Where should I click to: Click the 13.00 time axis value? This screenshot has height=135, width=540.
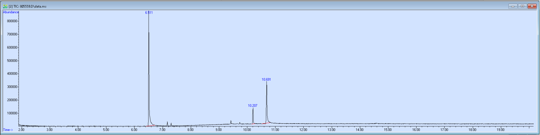tap(331, 130)
